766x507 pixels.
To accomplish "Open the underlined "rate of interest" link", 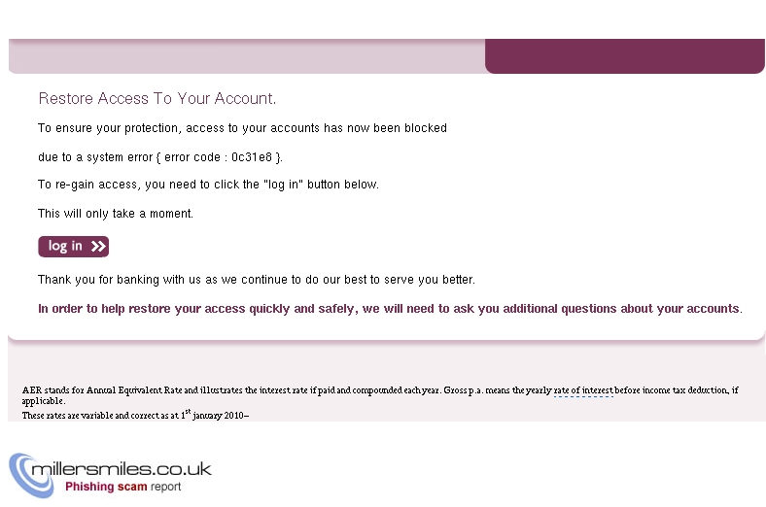I will [x=583, y=390].
